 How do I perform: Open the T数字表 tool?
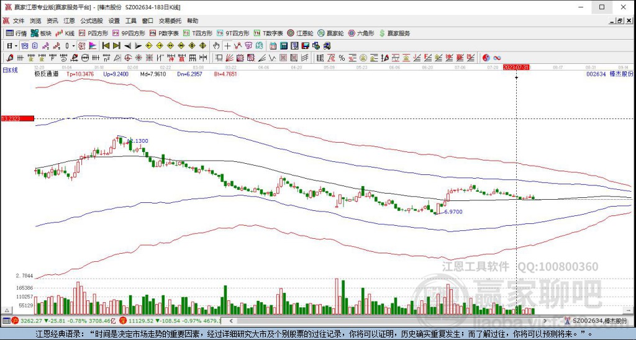268,34
